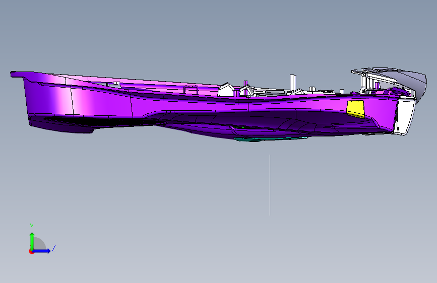
Task: Select the yellow panel on the hull side
Action: pos(356,109)
